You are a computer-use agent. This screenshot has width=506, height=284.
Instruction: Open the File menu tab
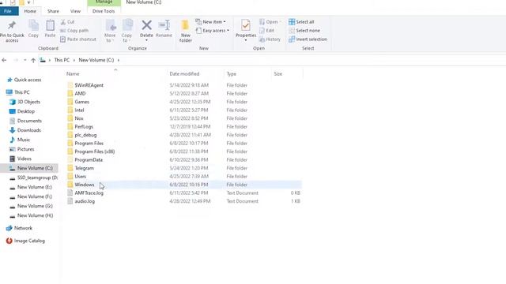(8, 11)
